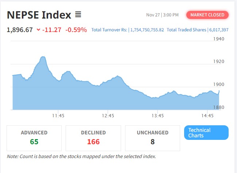This screenshot has width=237, height=173.
Task: Click the 1940 y-axis label
Action: (219, 39)
